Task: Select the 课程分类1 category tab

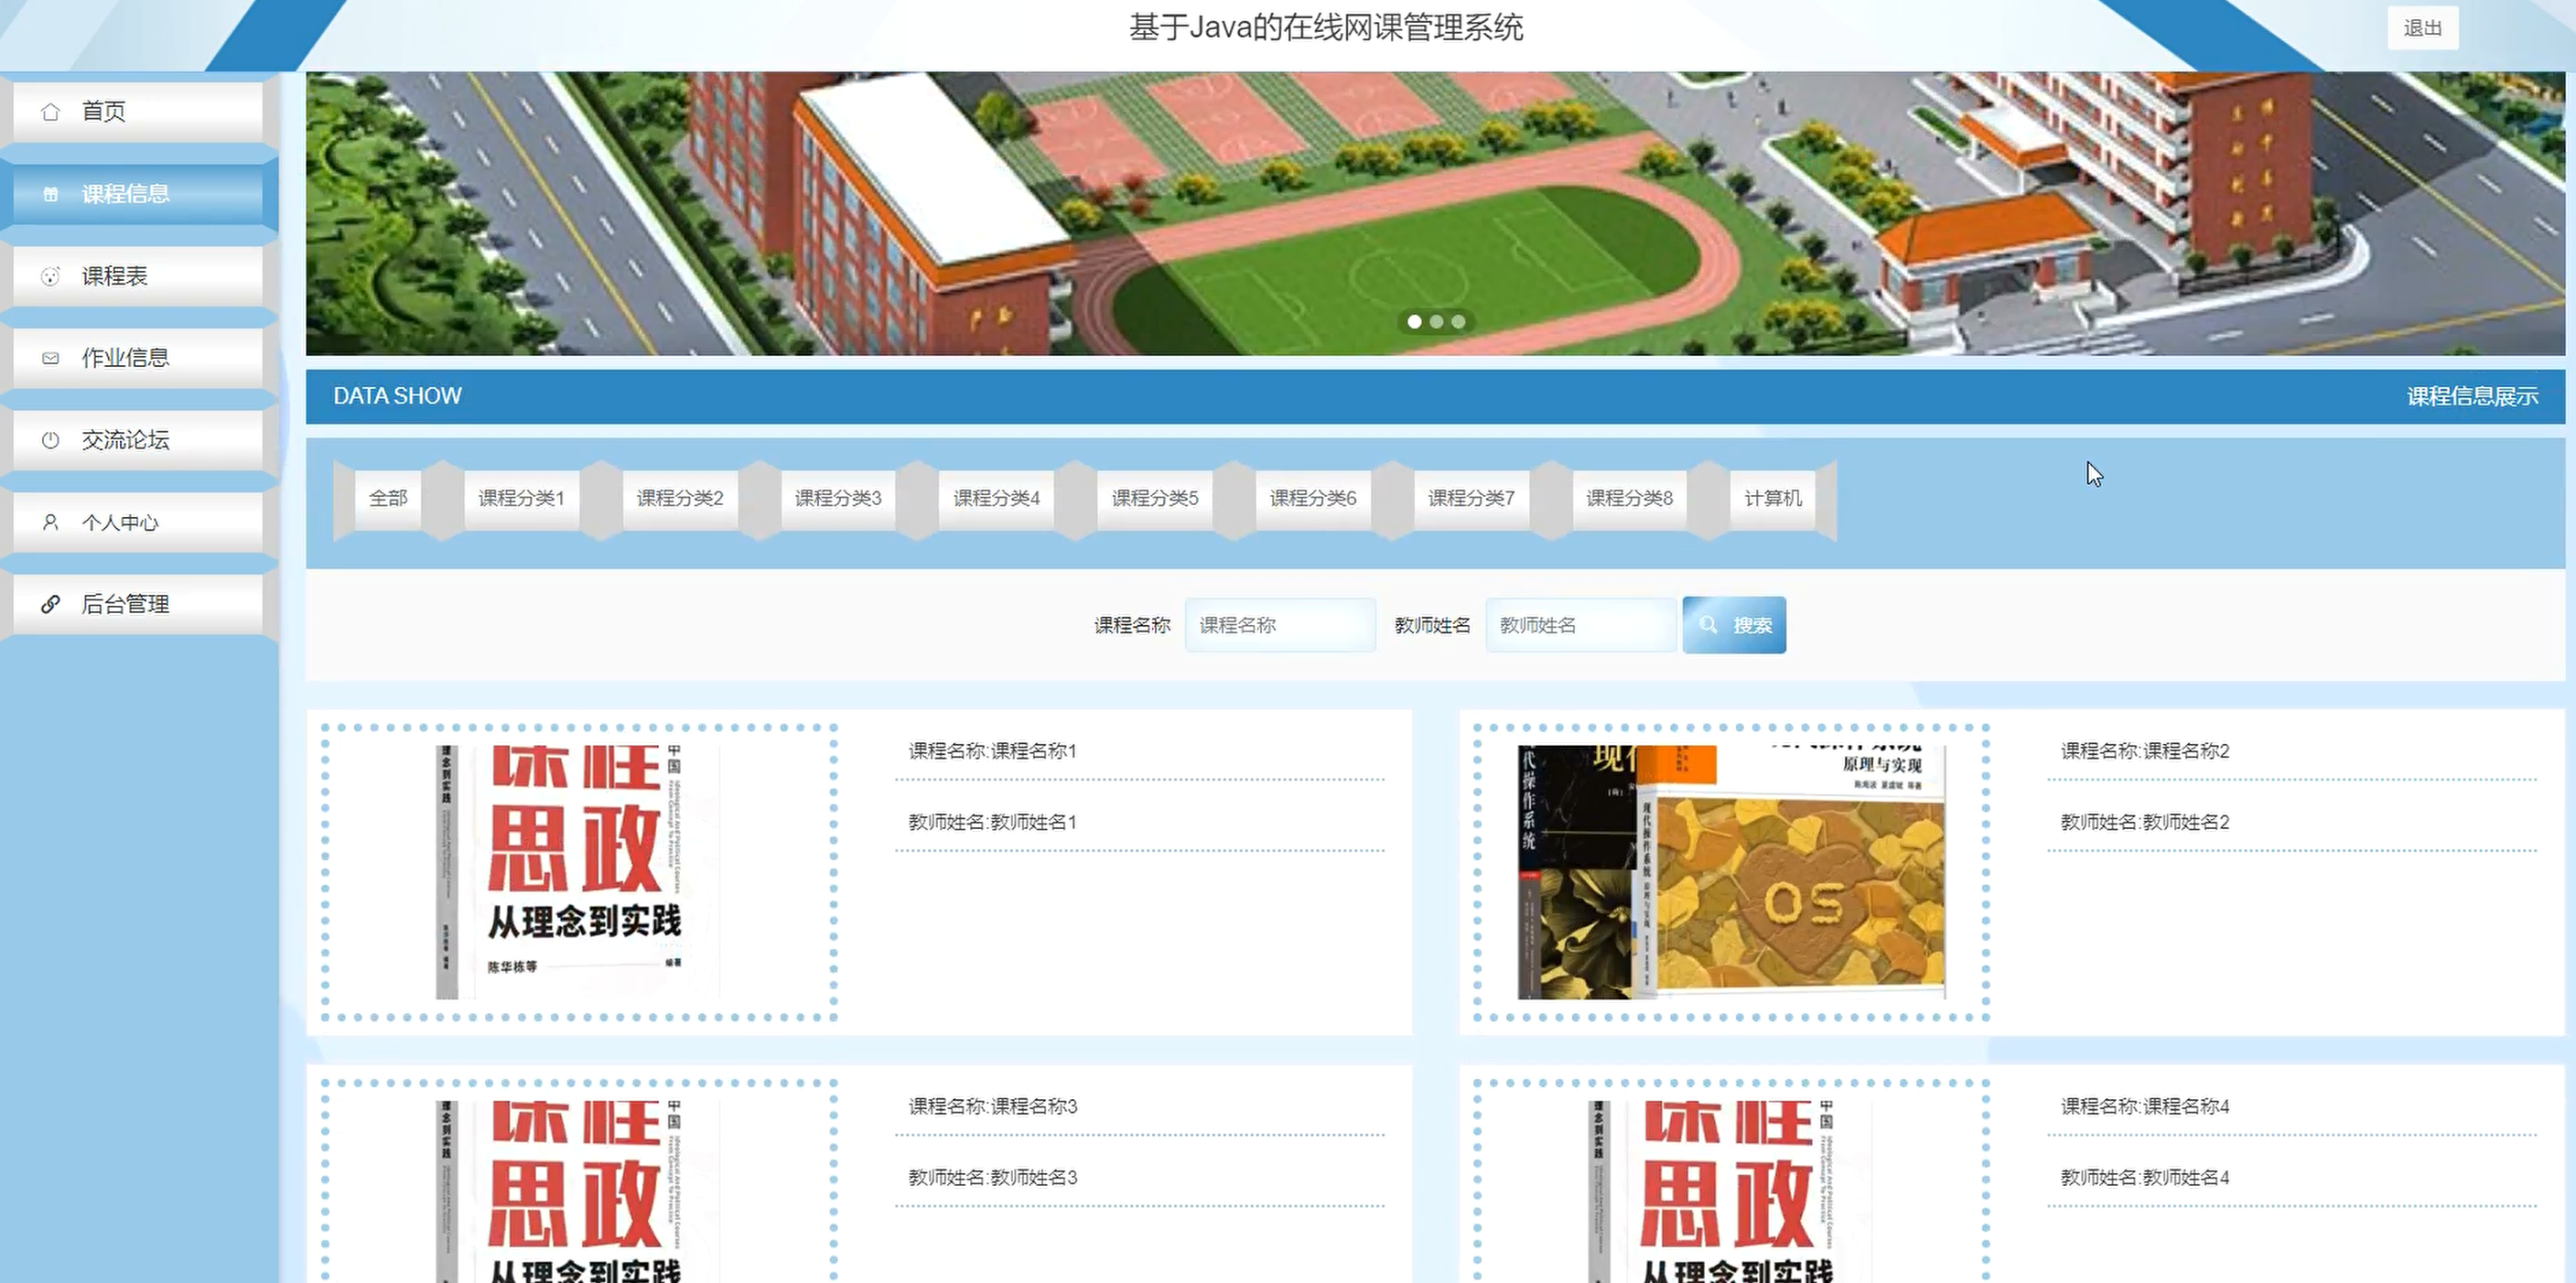Action: (x=521, y=498)
